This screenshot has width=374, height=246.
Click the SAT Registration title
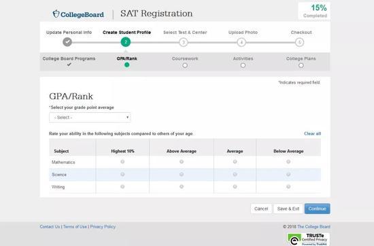tap(156, 14)
